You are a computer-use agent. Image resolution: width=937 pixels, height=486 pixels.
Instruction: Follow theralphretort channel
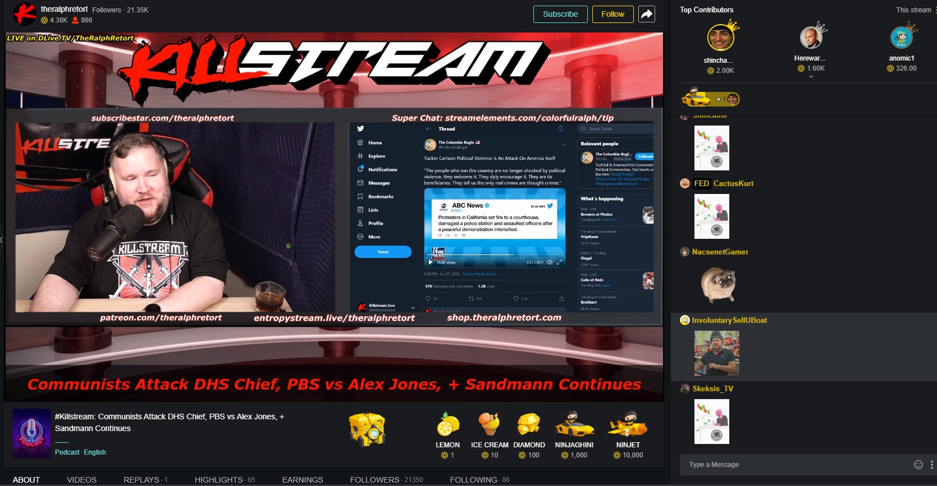(x=613, y=14)
